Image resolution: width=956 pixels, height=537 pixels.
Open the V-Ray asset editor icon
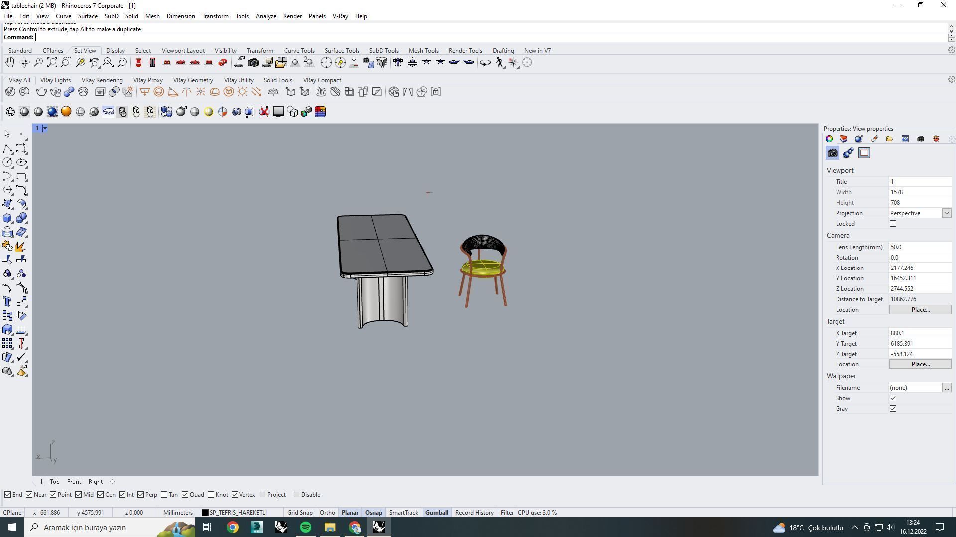pyautogui.click(x=10, y=91)
